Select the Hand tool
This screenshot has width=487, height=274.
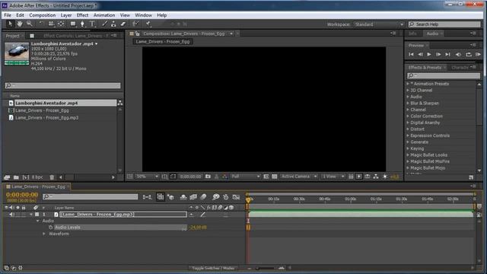pos(20,24)
